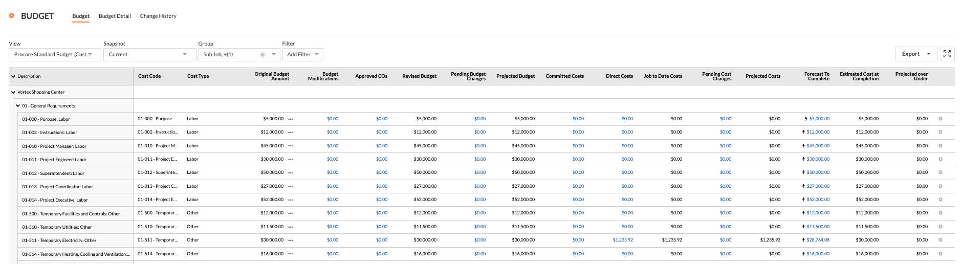Click row-end circle icon for 01-002 Instructions
962x264 pixels.
tap(941, 132)
